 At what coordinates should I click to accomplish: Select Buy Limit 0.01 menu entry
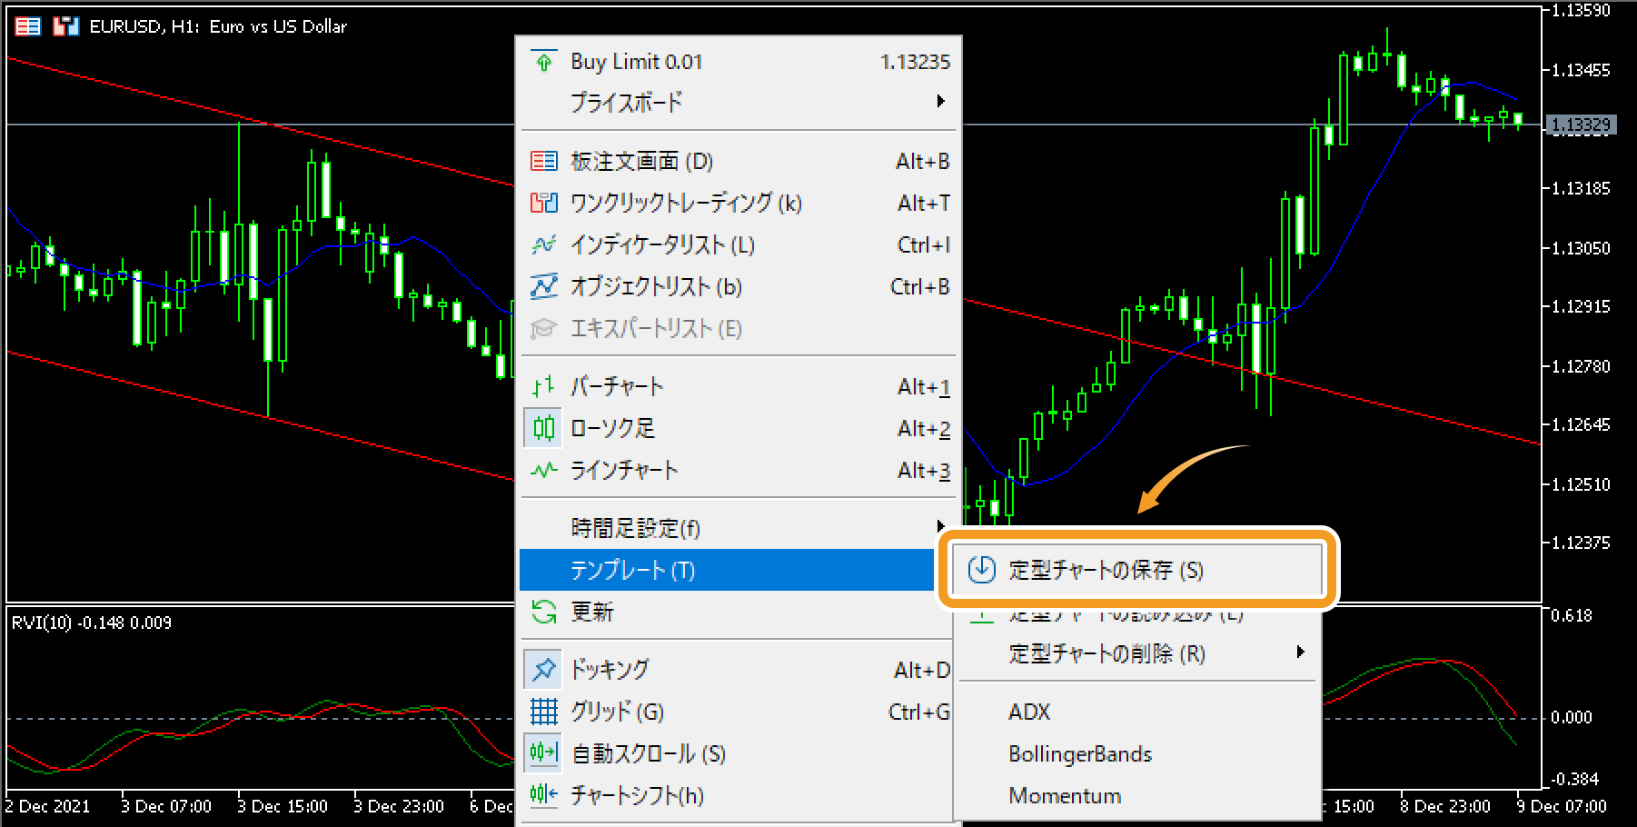pyautogui.click(x=738, y=62)
